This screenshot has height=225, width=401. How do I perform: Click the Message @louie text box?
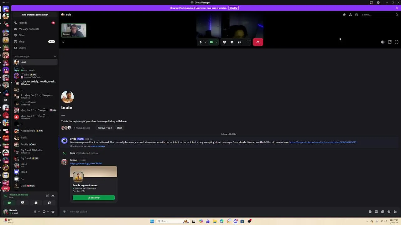[x=216, y=212]
